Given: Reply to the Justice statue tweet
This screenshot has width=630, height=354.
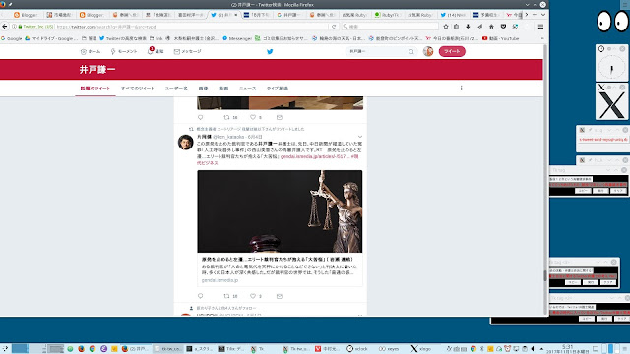Looking at the screenshot, I should (201, 296).
